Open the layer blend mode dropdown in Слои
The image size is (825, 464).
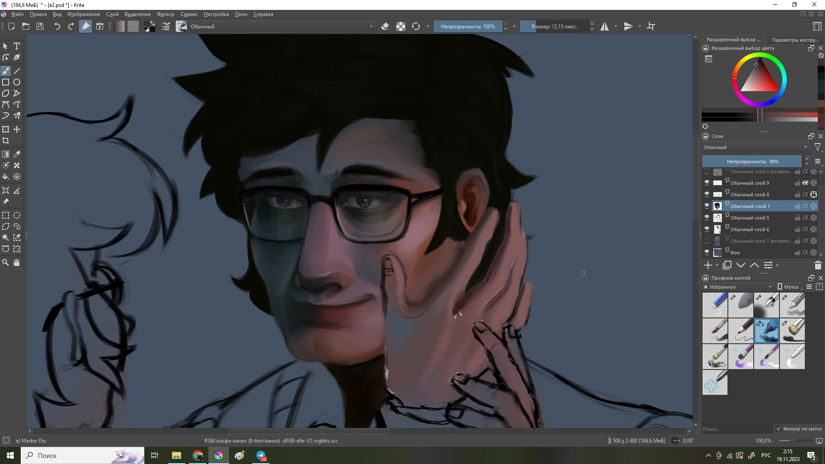755,147
